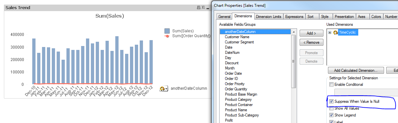
Task: Open the Colors tab
Action: click(376, 17)
